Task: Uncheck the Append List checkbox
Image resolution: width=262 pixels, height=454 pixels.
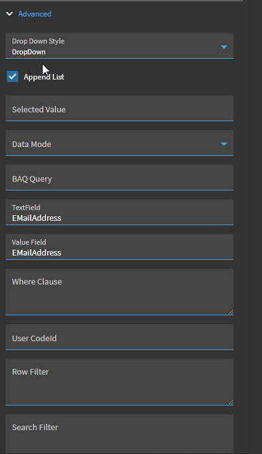Action: [x=13, y=77]
